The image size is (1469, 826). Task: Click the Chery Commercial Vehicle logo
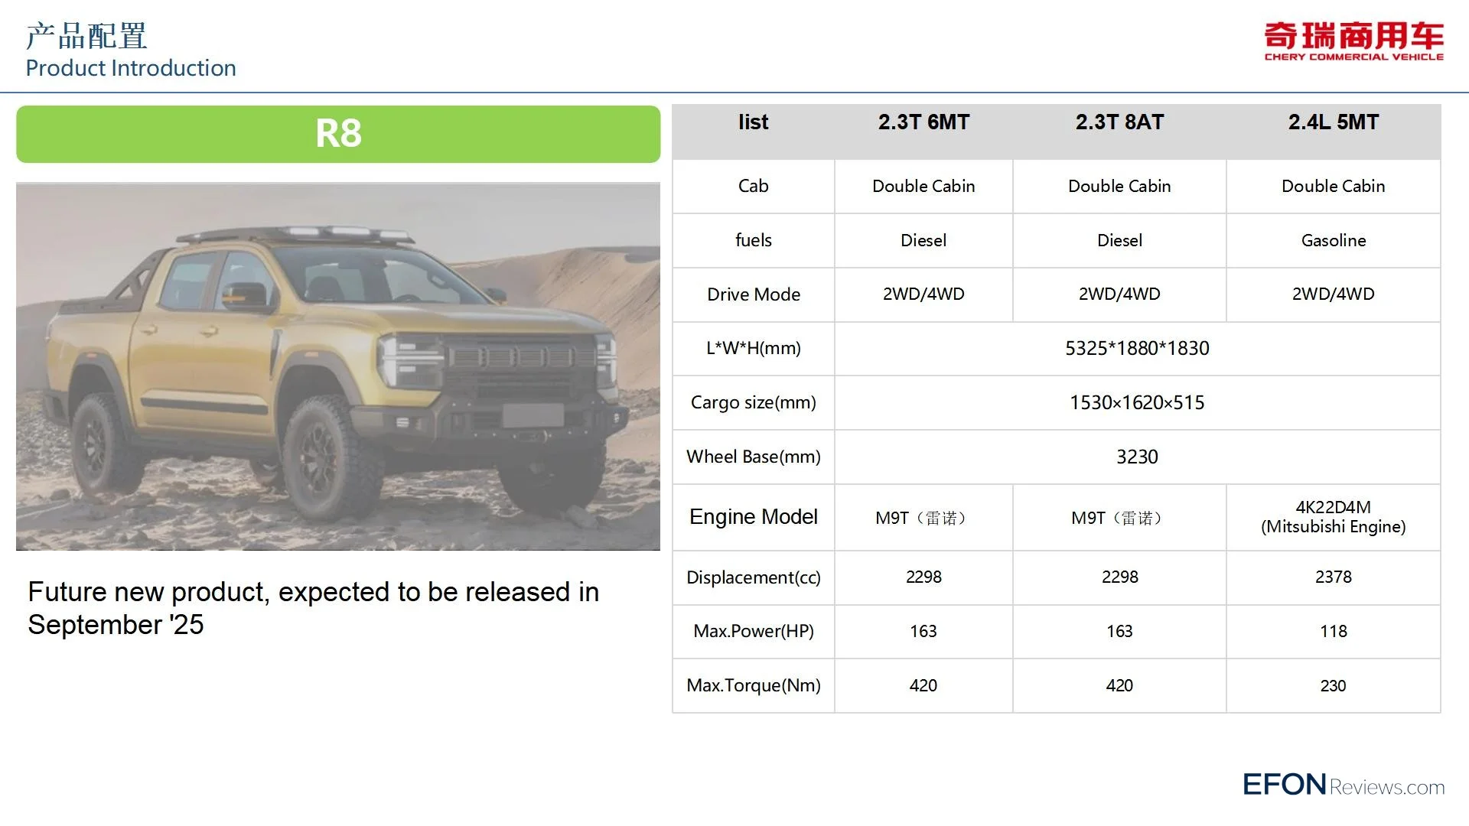[x=1353, y=41]
